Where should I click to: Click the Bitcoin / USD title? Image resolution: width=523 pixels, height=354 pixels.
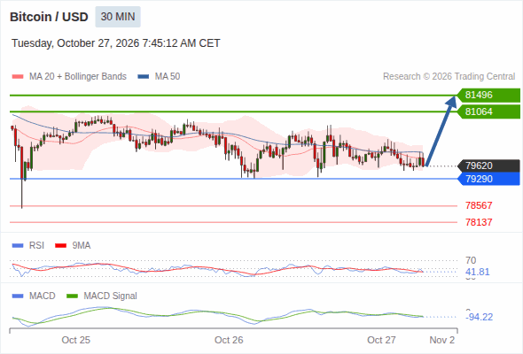pos(49,17)
